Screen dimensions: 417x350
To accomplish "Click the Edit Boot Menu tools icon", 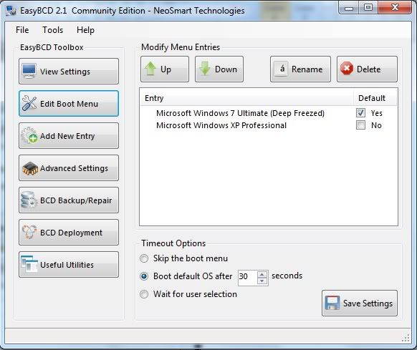I will point(29,103).
